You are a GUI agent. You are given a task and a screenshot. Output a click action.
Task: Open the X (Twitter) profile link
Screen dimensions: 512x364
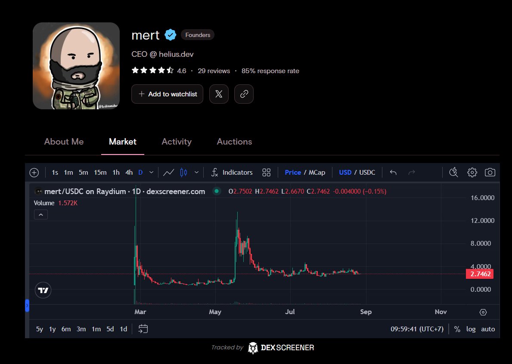pyautogui.click(x=219, y=94)
